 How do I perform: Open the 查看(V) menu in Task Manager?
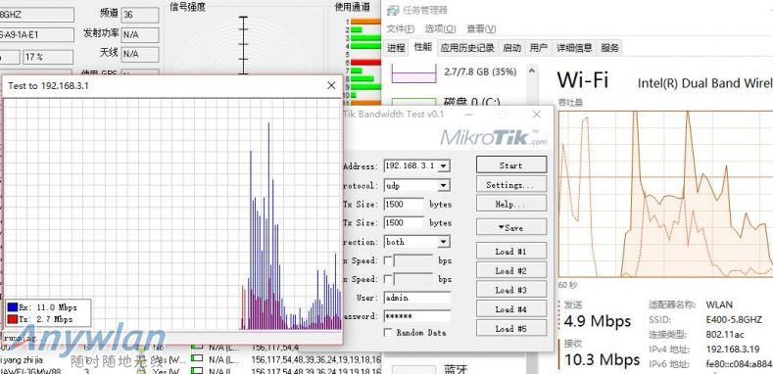coord(481,28)
